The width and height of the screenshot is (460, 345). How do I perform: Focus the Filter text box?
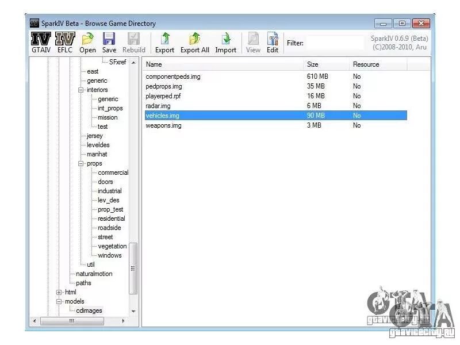(335, 43)
